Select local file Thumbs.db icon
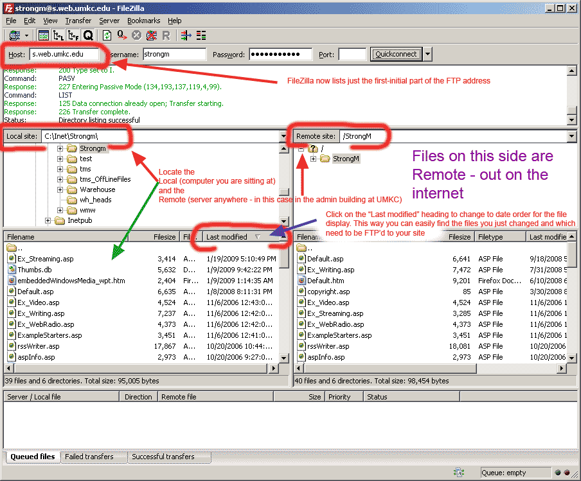 [x=12, y=270]
